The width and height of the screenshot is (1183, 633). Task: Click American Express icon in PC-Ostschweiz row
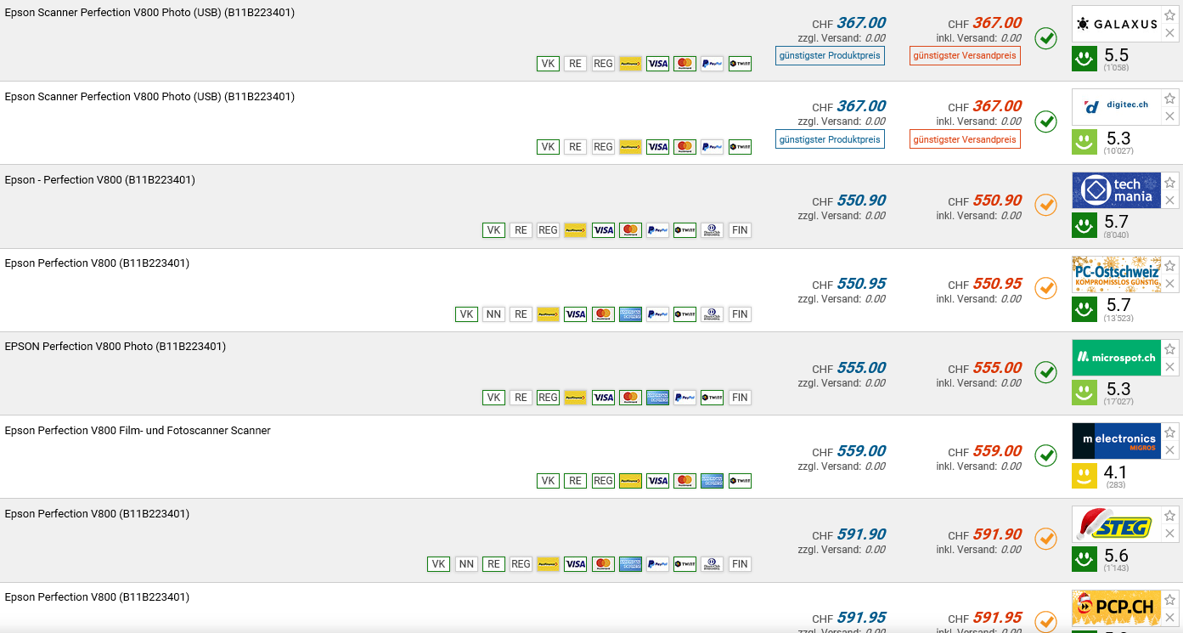[x=630, y=314]
